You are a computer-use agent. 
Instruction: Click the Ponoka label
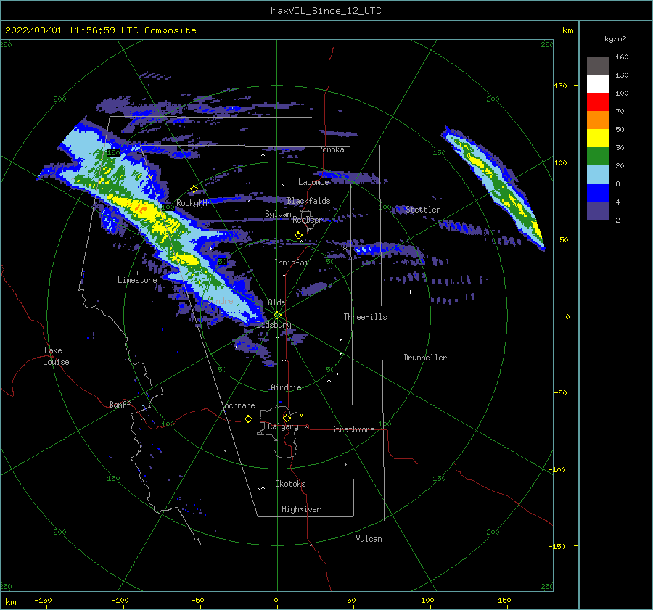pyautogui.click(x=331, y=149)
